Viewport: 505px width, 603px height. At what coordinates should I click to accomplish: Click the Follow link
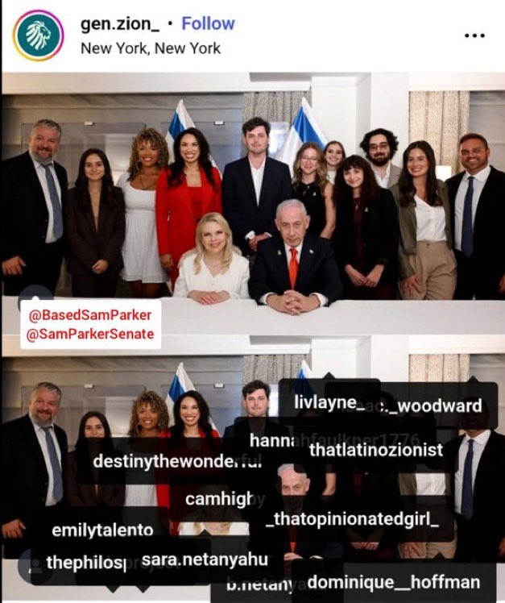pos(208,23)
